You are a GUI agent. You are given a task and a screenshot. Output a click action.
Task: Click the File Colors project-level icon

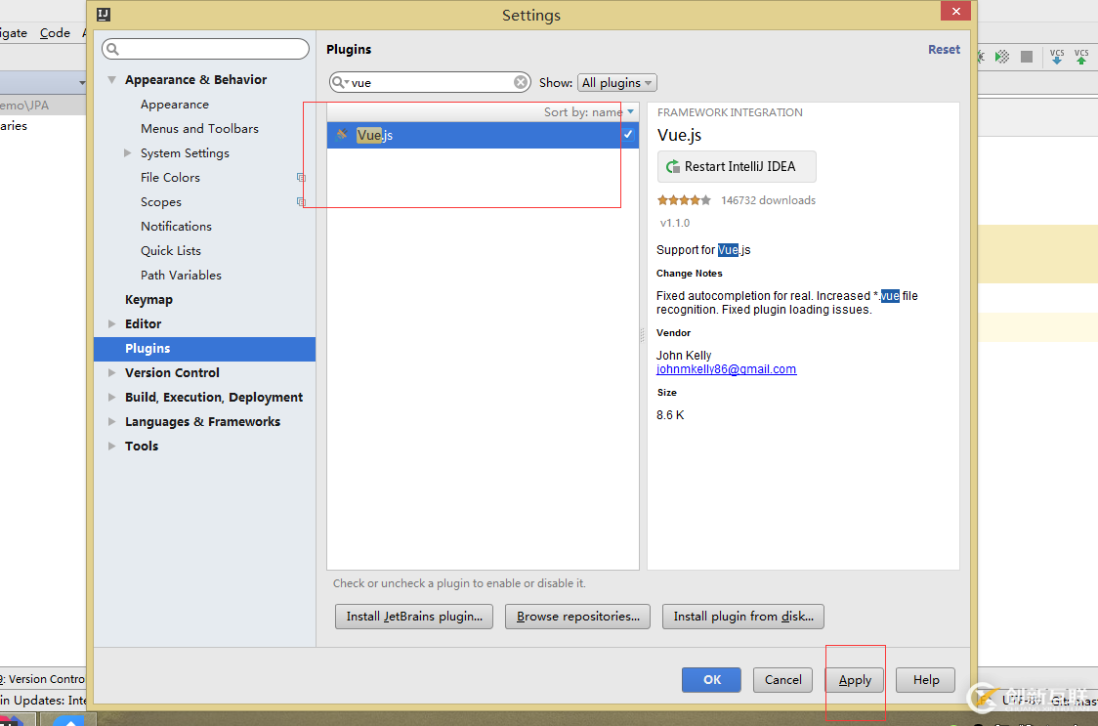pyautogui.click(x=301, y=177)
